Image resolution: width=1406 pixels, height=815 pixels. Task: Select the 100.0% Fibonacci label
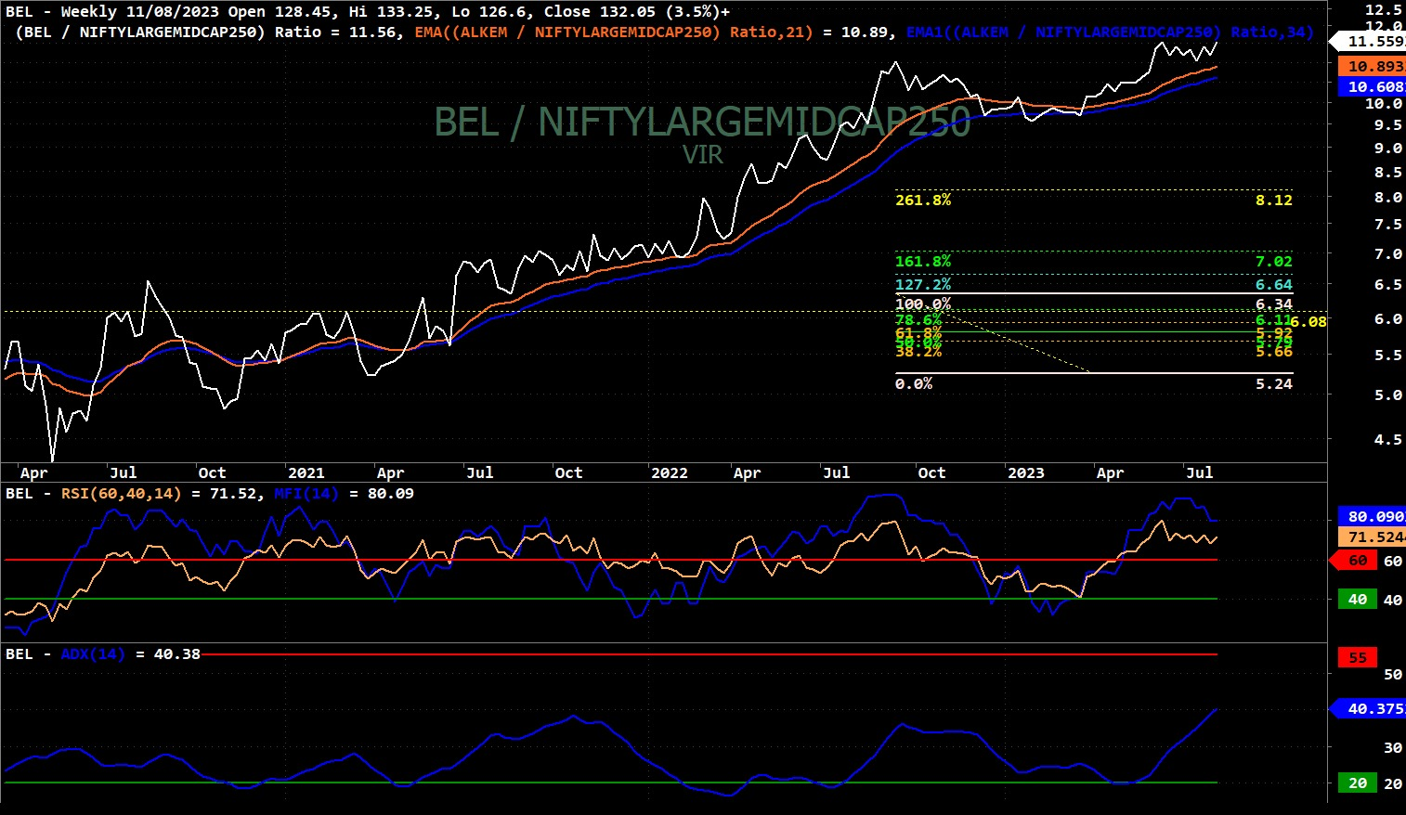click(923, 304)
